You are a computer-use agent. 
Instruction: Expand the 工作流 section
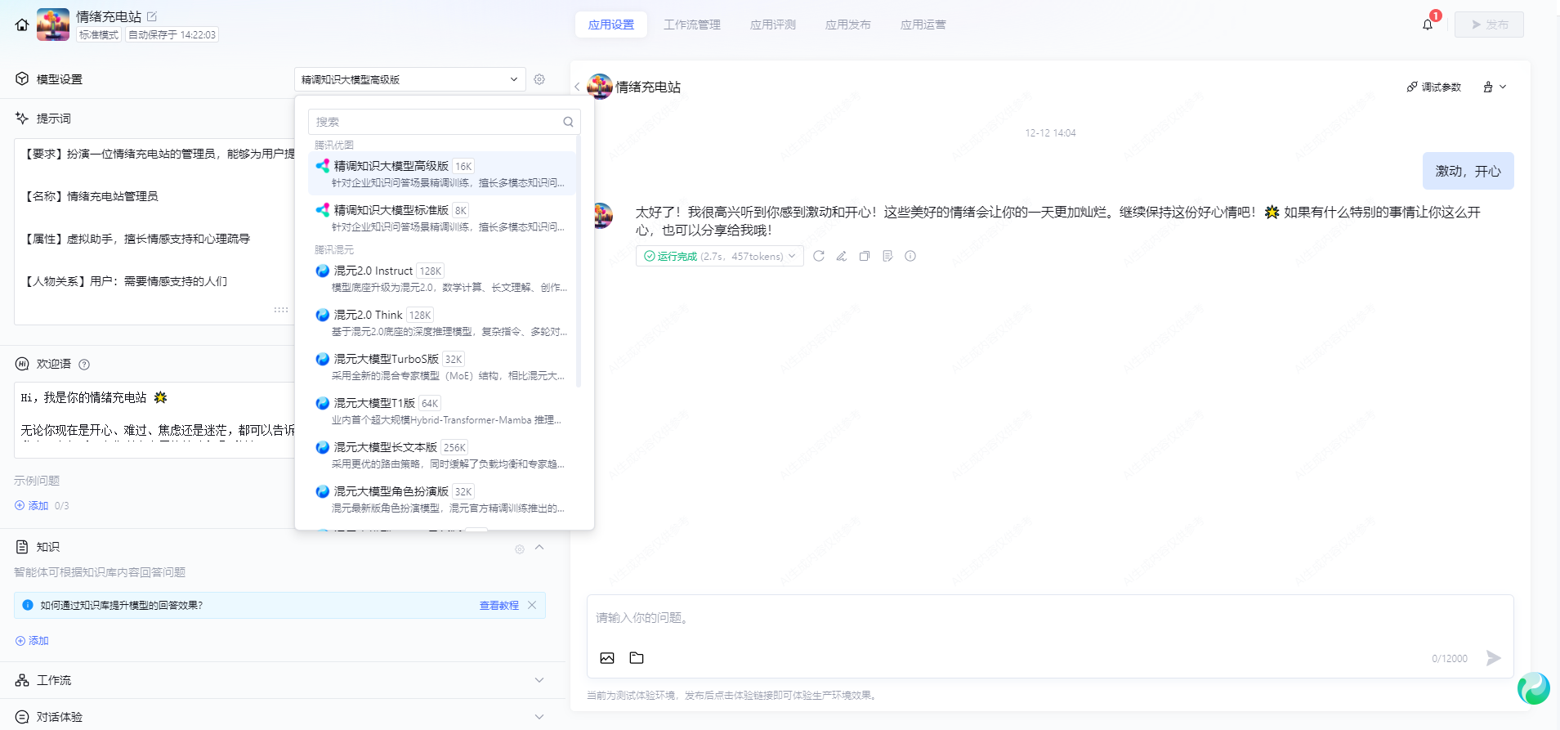539,680
